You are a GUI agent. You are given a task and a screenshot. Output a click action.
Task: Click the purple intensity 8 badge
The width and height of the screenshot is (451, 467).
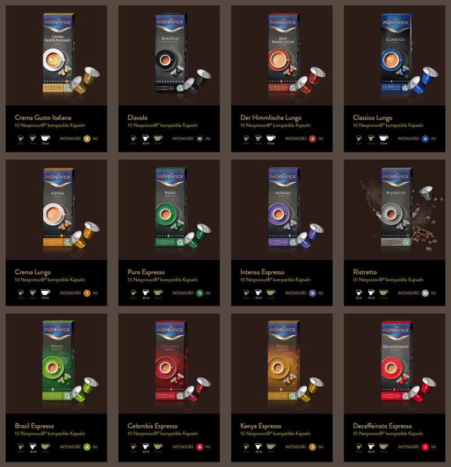pos(312,293)
